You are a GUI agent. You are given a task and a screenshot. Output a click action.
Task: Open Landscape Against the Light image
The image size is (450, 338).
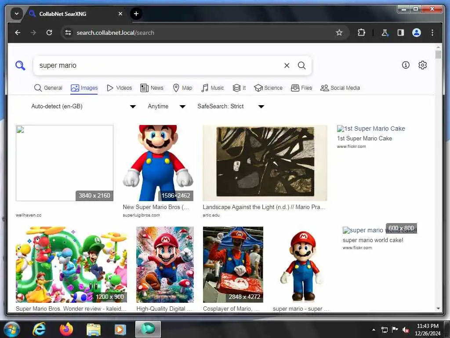click(265, 163)
